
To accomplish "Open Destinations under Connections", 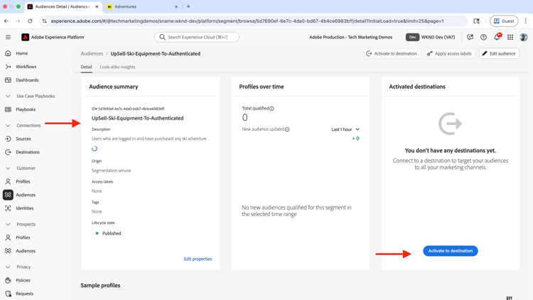I will 28,152.
